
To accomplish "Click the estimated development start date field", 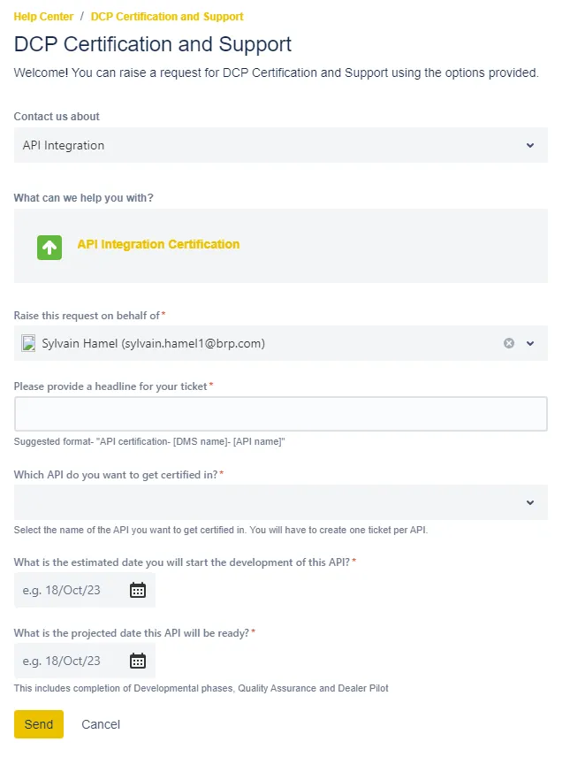I will 85,590.
